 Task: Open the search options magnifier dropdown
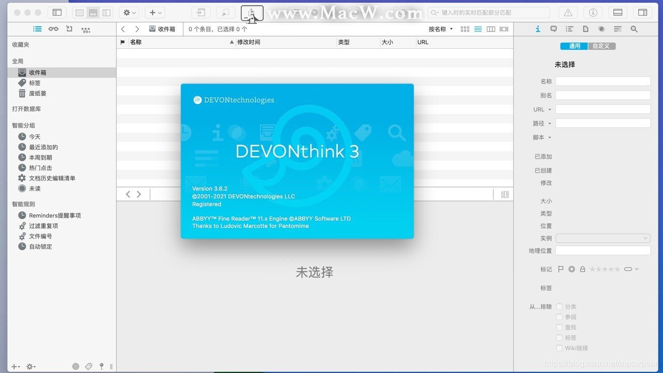(435, 12)
